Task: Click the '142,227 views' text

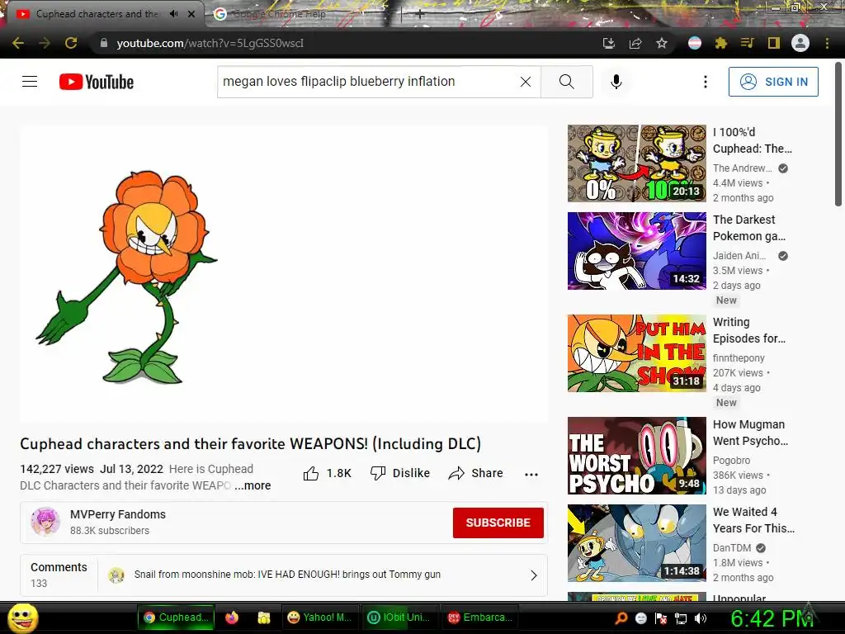Action: [57, 469]
